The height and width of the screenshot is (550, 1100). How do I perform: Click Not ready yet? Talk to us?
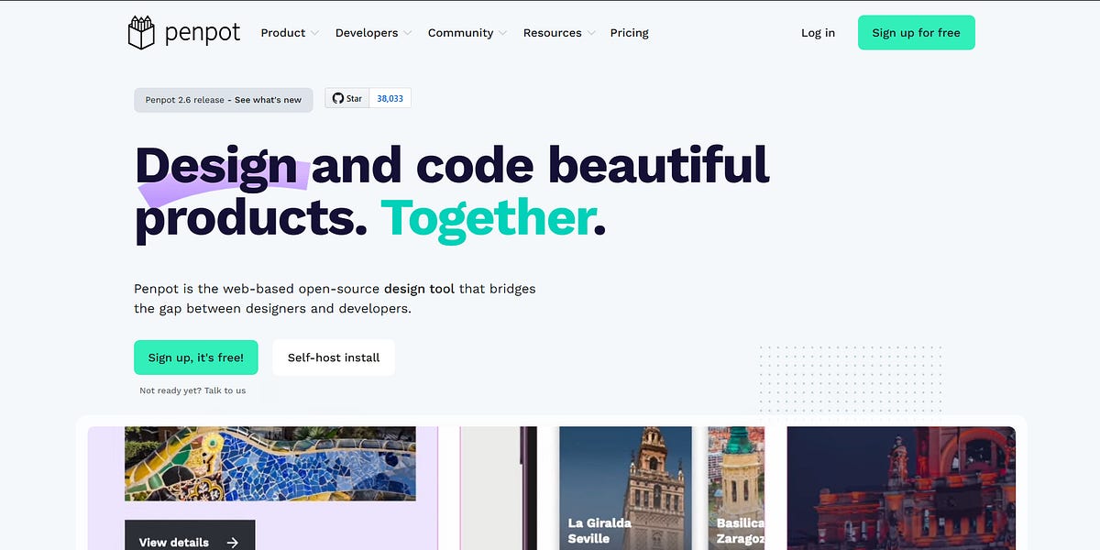click(x=192, y=390)
